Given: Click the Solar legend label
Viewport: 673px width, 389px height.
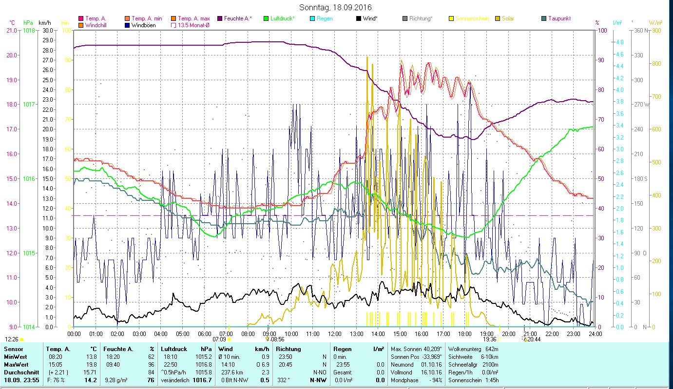Looking at the screenshot, I should coord(508,18).
